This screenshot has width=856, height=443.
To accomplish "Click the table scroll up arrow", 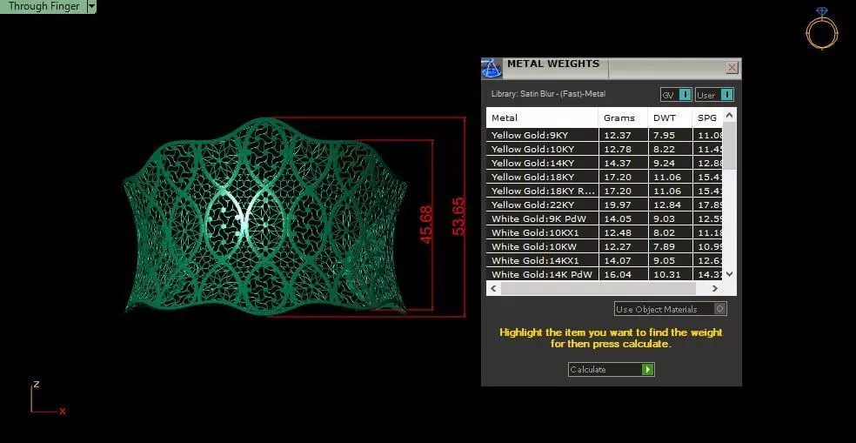I will (730, 115).
